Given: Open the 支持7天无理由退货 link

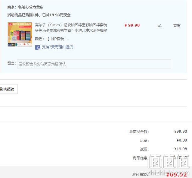Looking at the screenshot, I should click(x=57, y=47).
